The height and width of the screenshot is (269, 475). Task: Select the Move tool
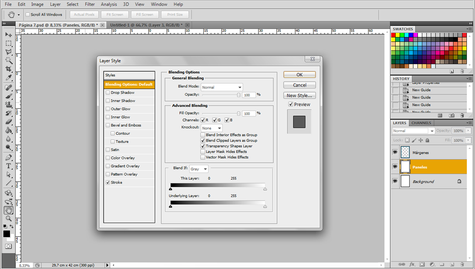point(9,35)
